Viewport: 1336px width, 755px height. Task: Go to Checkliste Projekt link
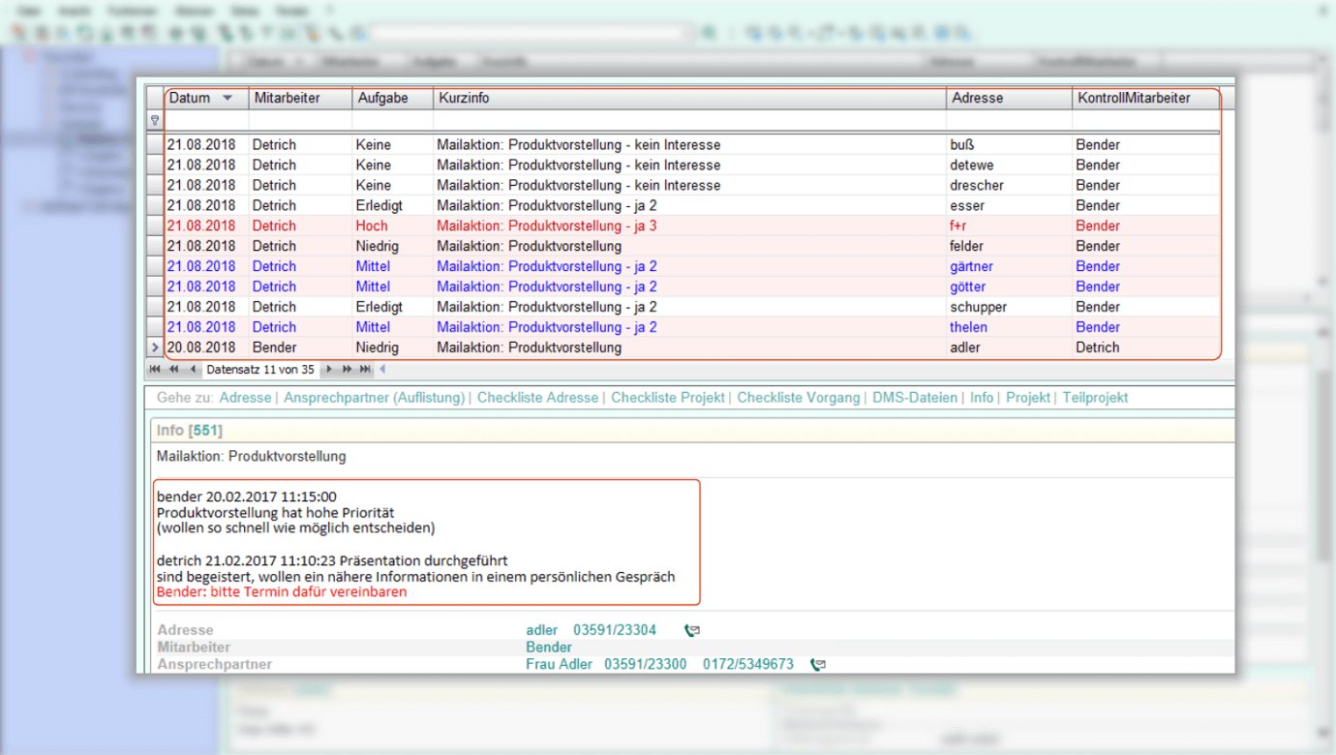point(667,398)
